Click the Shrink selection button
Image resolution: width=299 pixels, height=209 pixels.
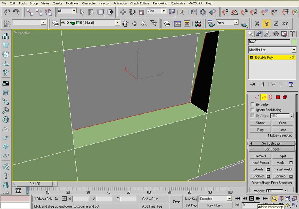pos(260,123)
